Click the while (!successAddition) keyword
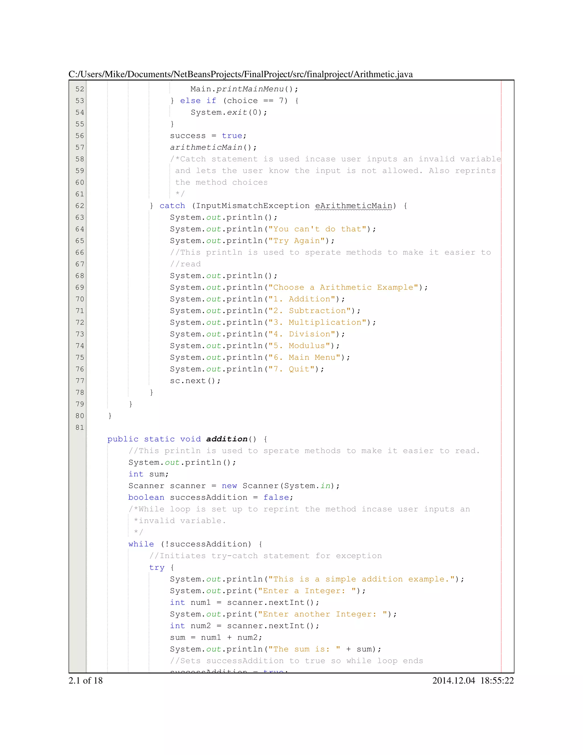The width and height of the screenshot is (583, 755). (141, 544)
